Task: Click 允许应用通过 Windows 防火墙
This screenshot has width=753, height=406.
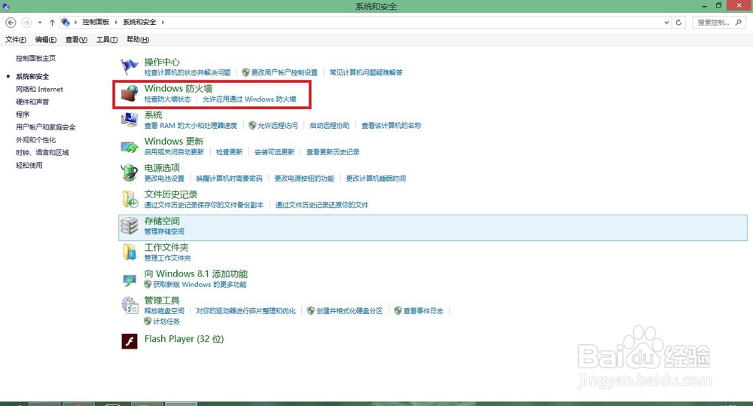Action: pos(249,99)
